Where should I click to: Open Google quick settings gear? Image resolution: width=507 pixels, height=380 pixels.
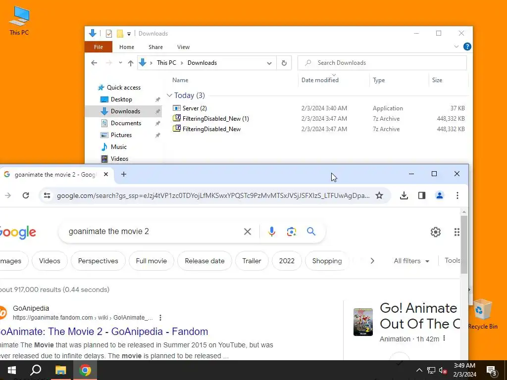[436, 232]
